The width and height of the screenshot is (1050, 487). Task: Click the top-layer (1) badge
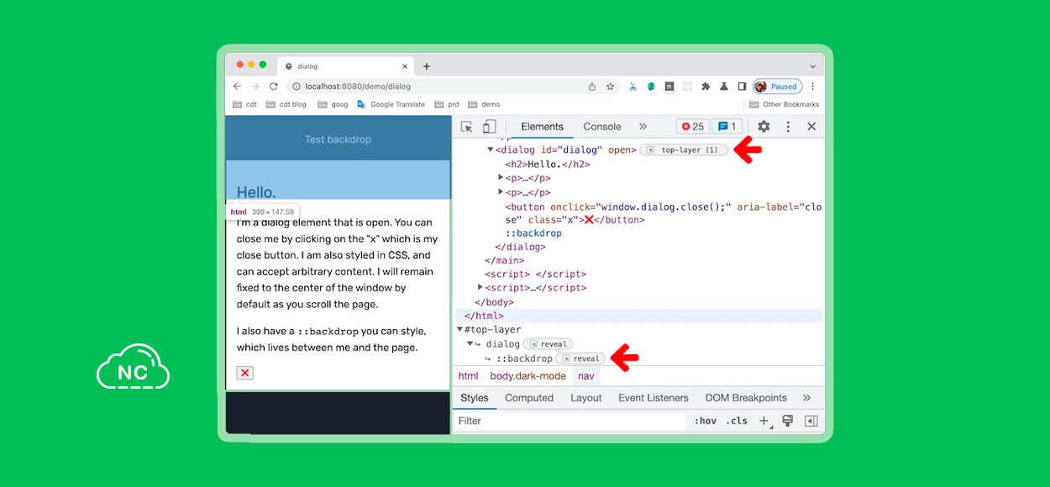[684, 150]
